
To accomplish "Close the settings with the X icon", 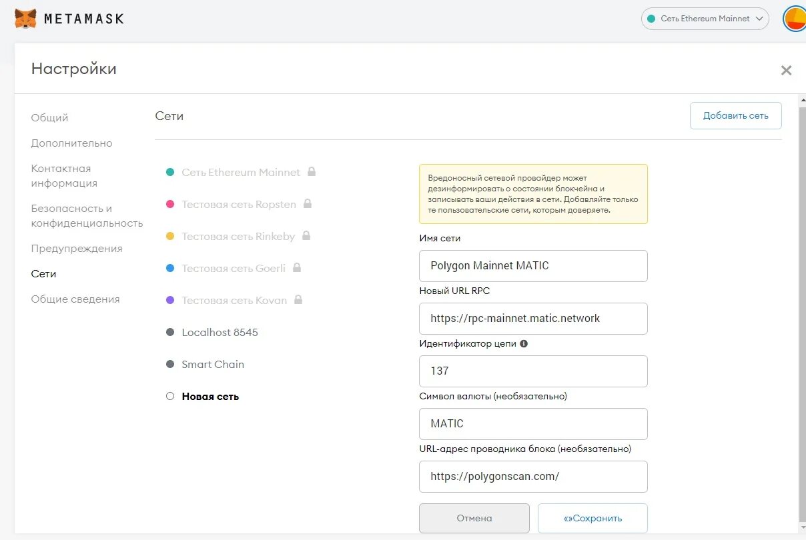I will click(x=786, y=70).
